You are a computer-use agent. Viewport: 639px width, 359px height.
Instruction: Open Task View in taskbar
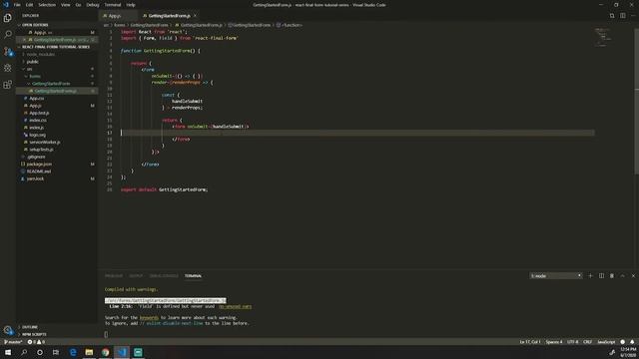pyautogui.click(x=56, y=352)
